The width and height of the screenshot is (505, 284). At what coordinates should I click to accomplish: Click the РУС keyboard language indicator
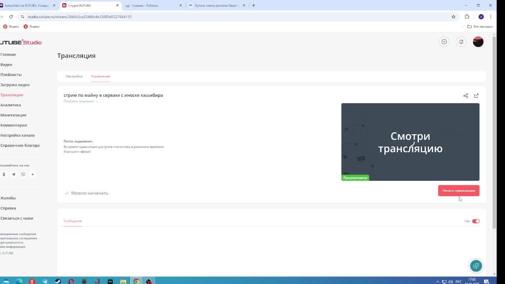(x=458, y=282)
